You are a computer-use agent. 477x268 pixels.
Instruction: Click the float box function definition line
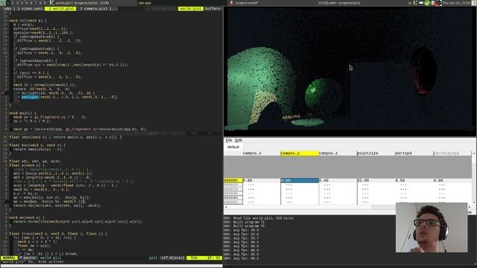[x=37, y=145]
